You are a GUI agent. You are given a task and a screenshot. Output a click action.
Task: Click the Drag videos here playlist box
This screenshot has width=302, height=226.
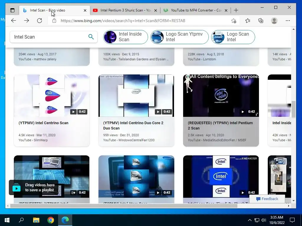click(x=34, y=187)
